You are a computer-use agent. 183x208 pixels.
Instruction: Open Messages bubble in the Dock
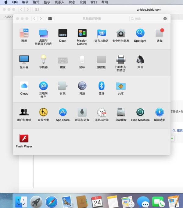click(143, 202)
